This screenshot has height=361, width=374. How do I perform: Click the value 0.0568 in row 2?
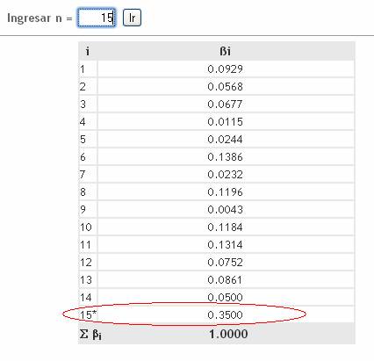pos(225,87)
